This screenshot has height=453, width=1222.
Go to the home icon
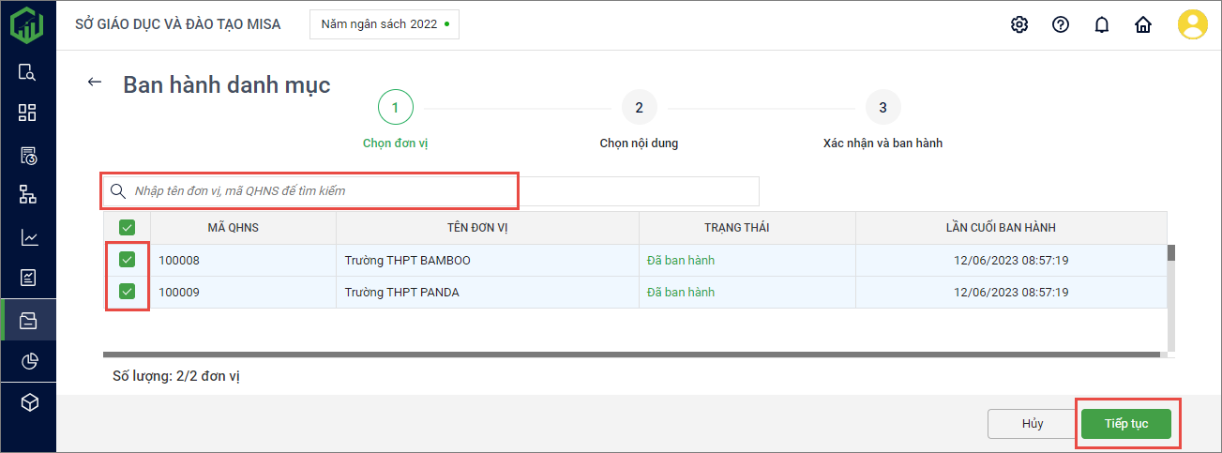(x=1143, y=24)
